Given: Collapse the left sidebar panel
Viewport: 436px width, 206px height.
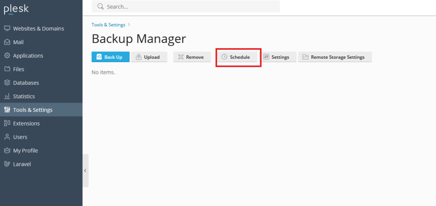Looking at the screenshot, I should (85, 170).
